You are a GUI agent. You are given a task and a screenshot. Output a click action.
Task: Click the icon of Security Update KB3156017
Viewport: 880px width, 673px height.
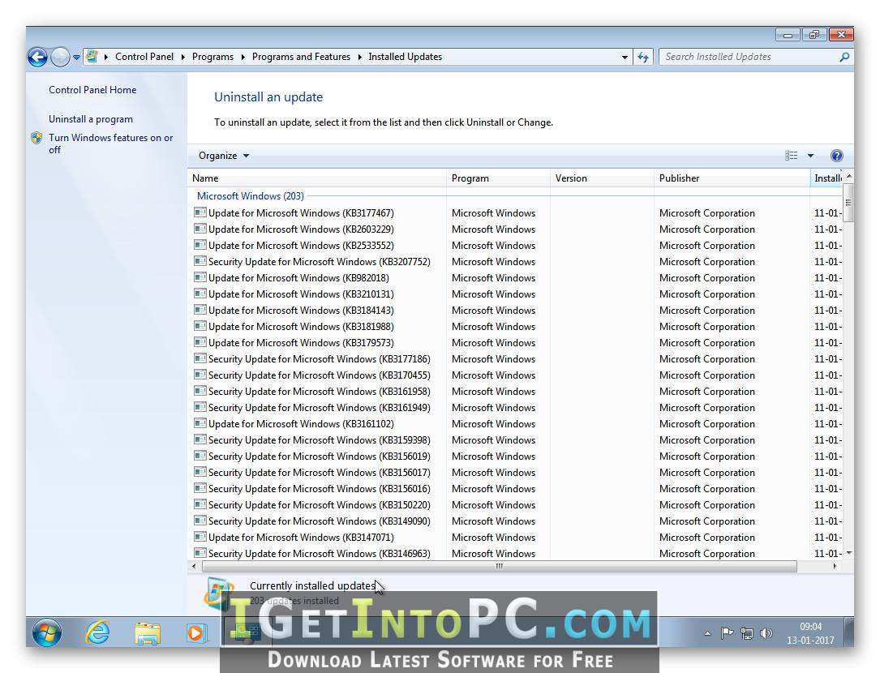200,473
